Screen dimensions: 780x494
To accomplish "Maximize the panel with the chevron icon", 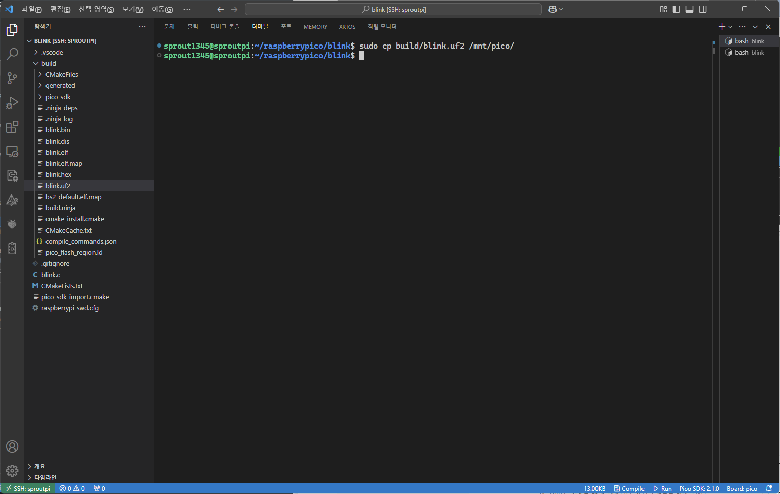I will 755,27.
